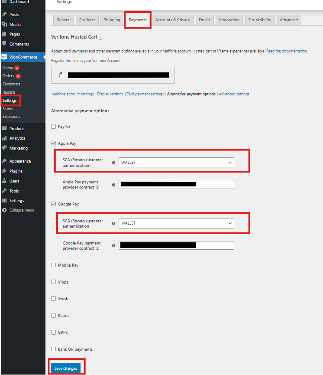Open the Emails tab
323x375 pixels.
tap(204, 20)
